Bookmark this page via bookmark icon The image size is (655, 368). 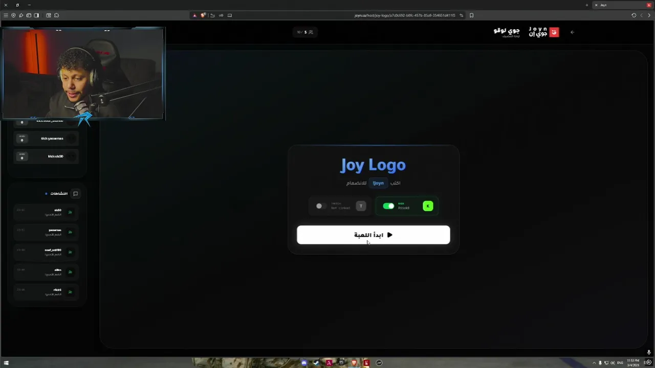tap(471, 15)
